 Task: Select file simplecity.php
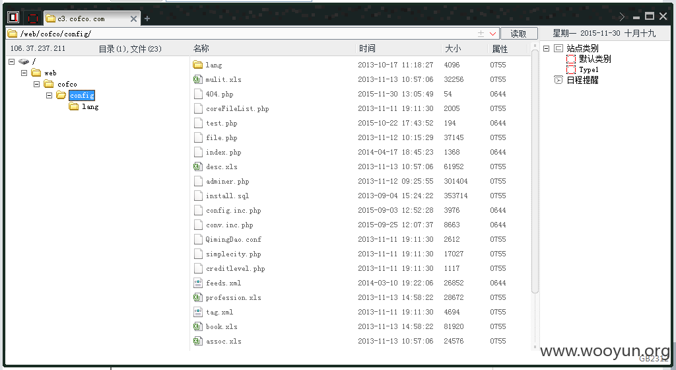coord(233,254)
